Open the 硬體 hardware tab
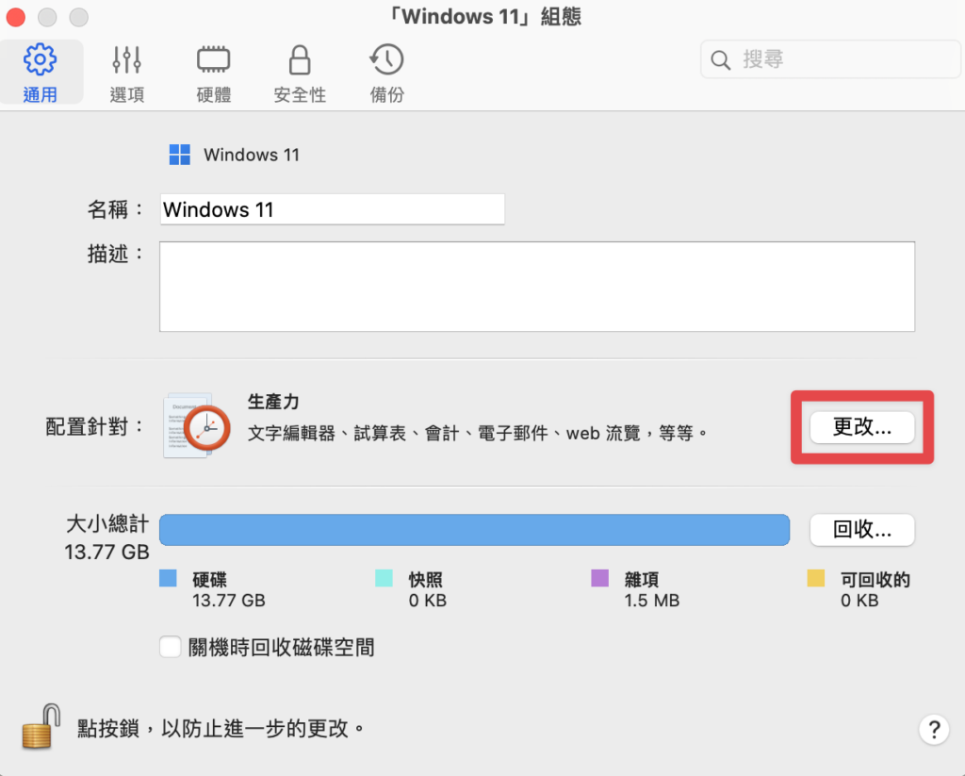Viewport: 965px width, 776px height. [x=214, y=72]
